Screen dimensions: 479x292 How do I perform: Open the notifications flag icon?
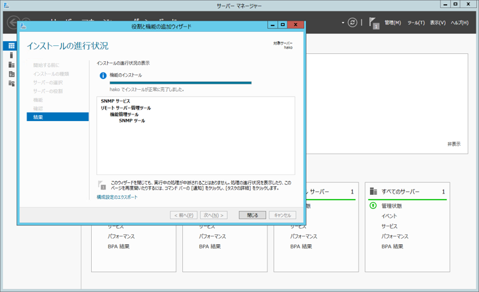click(x=374, y=23)
